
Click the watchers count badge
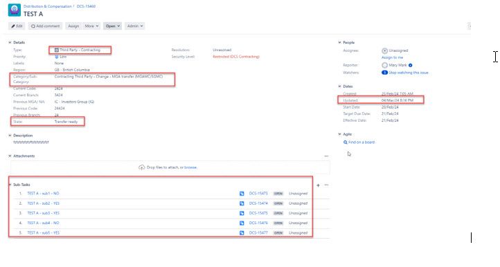click(384, 73)
